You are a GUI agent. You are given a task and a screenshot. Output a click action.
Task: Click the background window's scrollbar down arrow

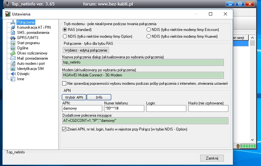253,140
